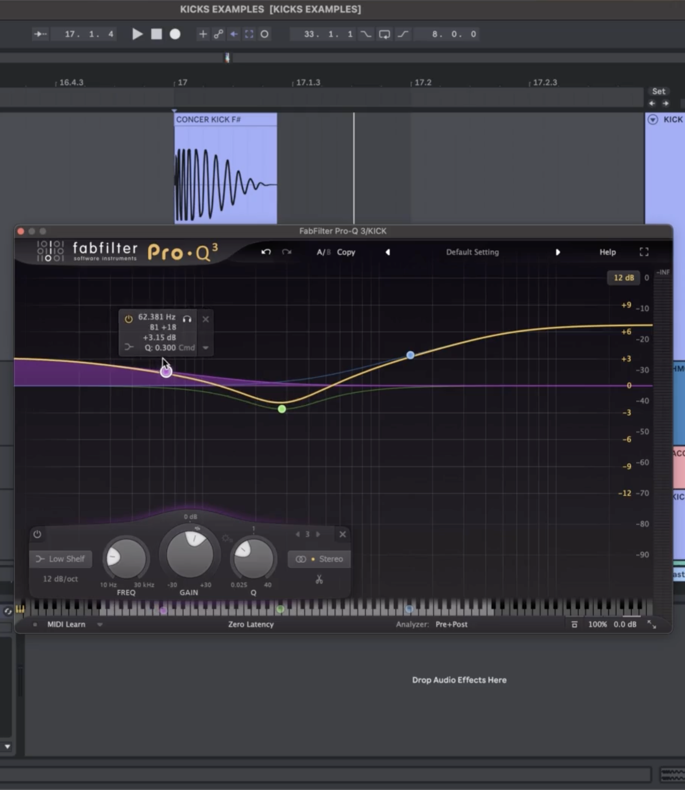Click the split band scissors icon
Image resolution: width=685 pixels, height=790 pixels.
(x=319, y=579)
